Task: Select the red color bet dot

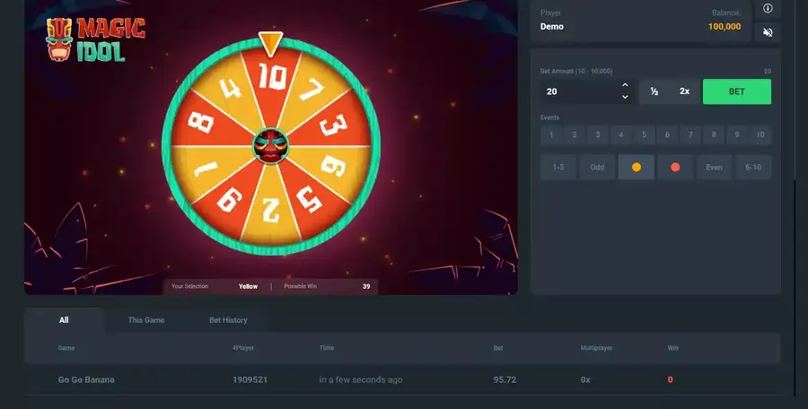Action: 675,167
